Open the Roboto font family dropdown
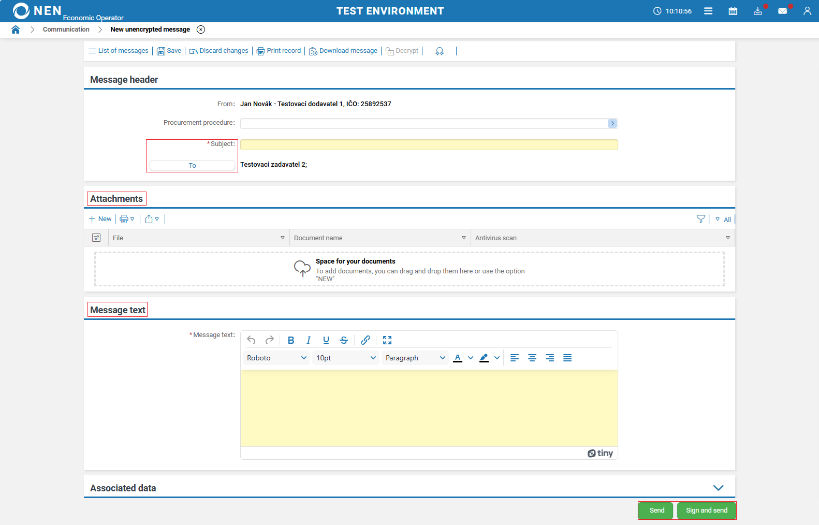This screenshot has width=819, height=525. pos(276,358)
